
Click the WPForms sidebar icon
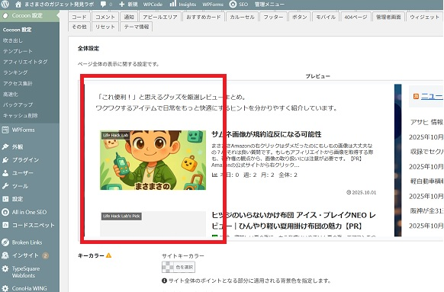(5, 130)
